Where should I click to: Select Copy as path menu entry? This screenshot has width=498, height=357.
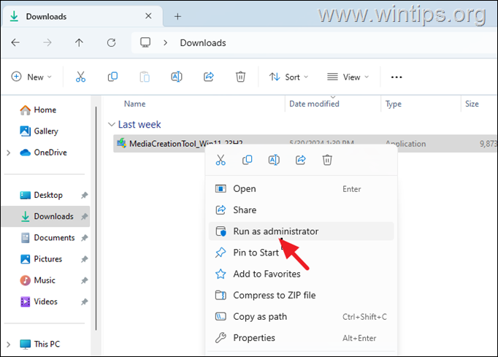(259, 317)
